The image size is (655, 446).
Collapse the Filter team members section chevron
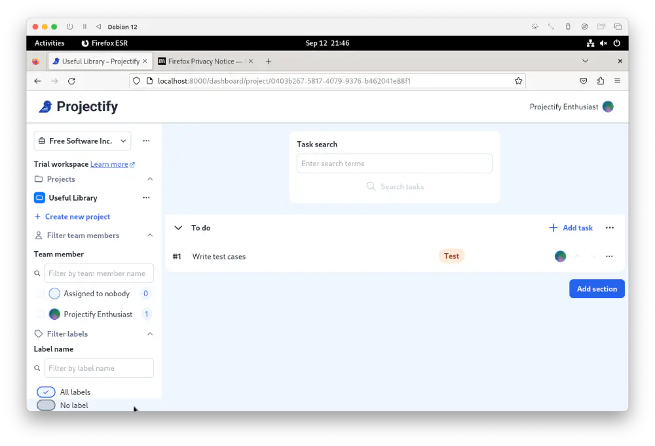click(x=150, y=235)
